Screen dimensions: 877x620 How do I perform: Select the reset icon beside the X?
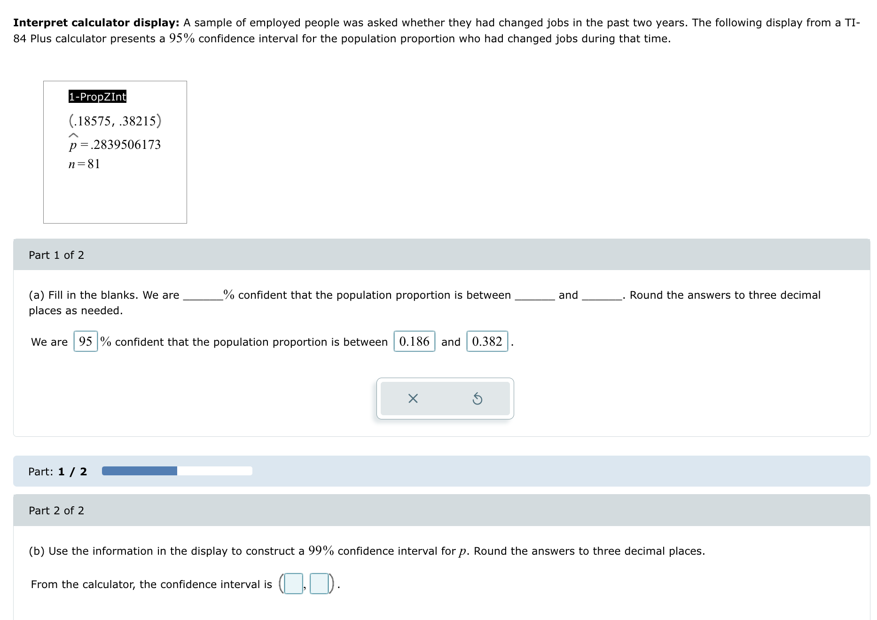[478, 398]
